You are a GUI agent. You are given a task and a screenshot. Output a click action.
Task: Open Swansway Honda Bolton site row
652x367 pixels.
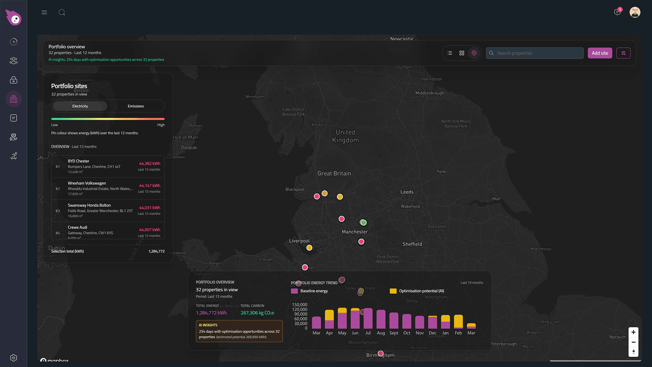click(108, 210)
